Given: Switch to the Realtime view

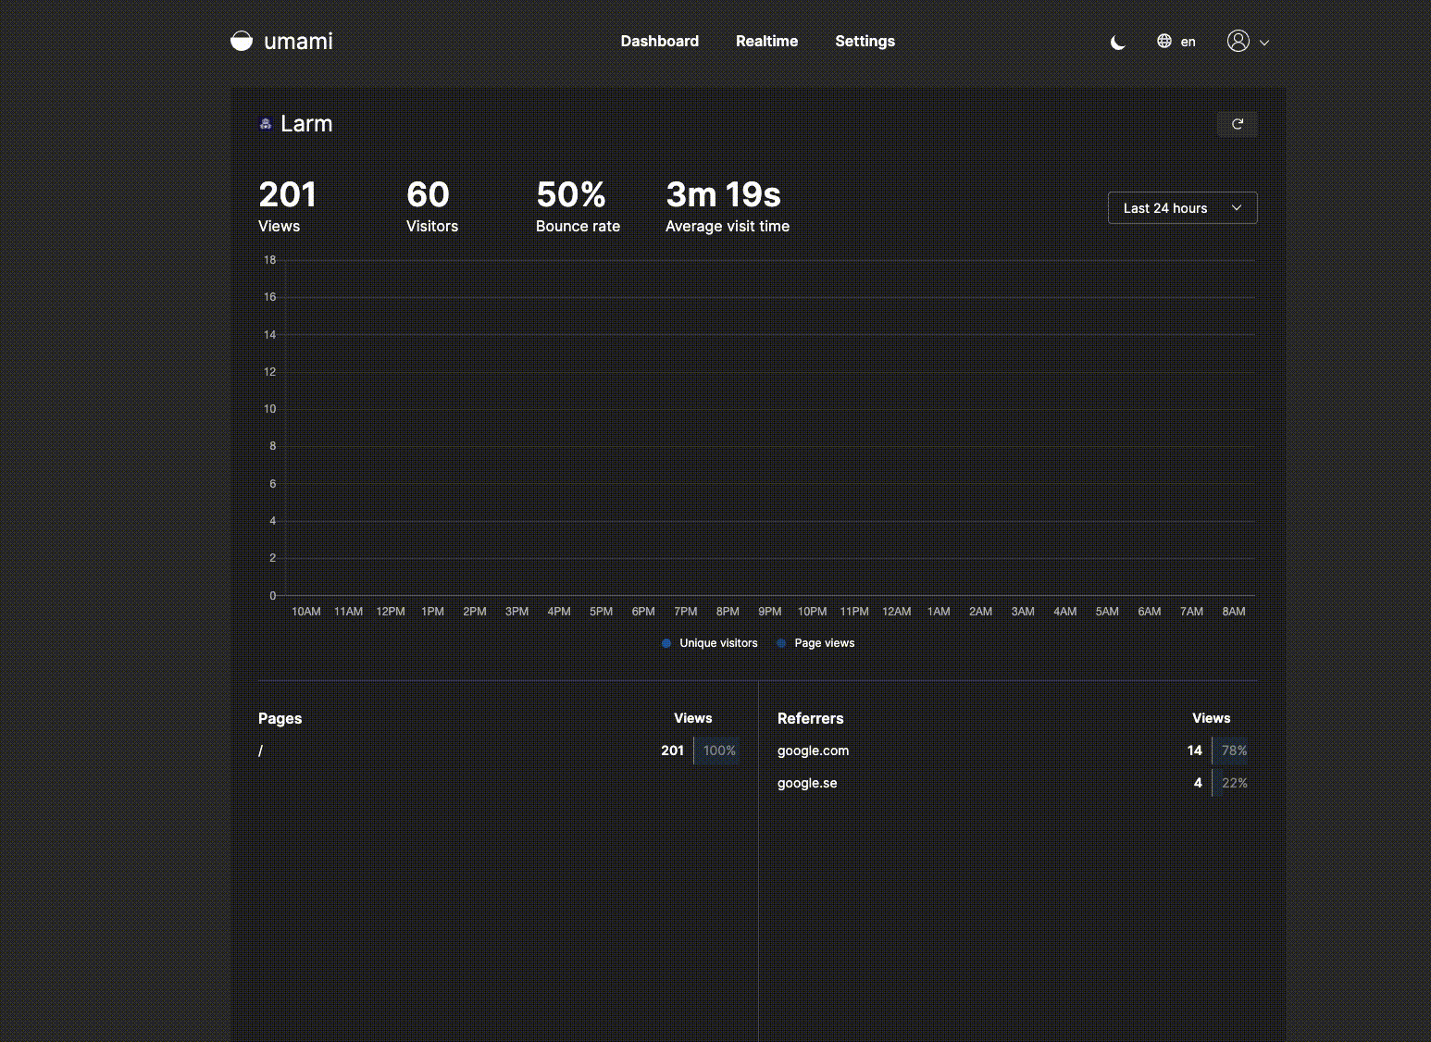Looking at the screenshot, I should tap(766, 41).
